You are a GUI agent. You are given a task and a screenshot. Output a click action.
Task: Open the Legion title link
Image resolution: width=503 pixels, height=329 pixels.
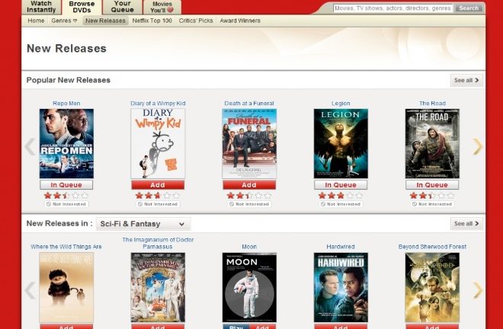click(x=341, y=104)
